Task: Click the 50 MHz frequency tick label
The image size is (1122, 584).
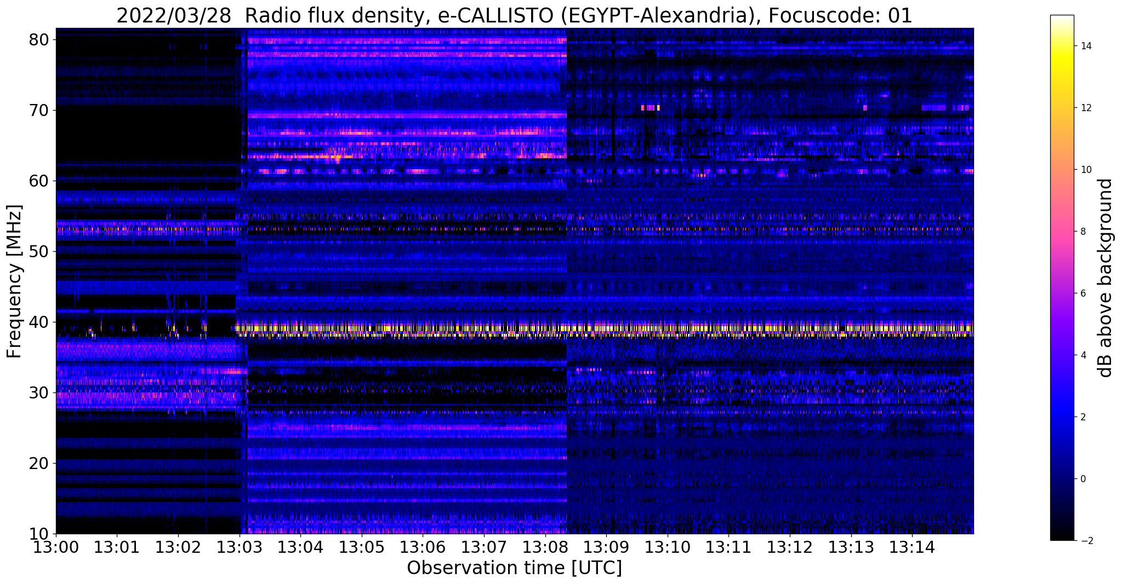Action: pos(39,251)
